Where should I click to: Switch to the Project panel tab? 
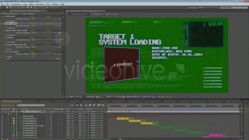(4, 11)
